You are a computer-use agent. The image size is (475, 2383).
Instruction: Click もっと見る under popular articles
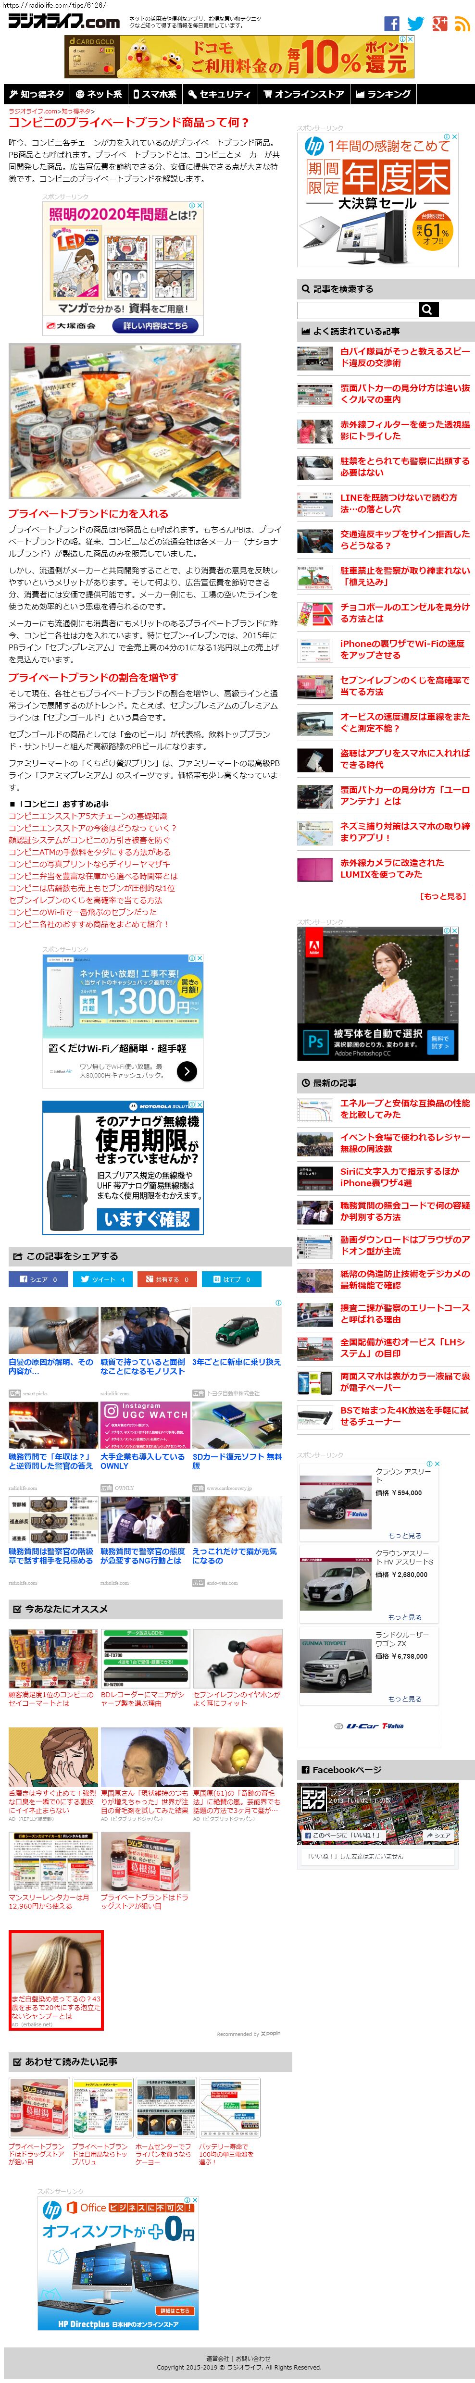click(443, 896)
